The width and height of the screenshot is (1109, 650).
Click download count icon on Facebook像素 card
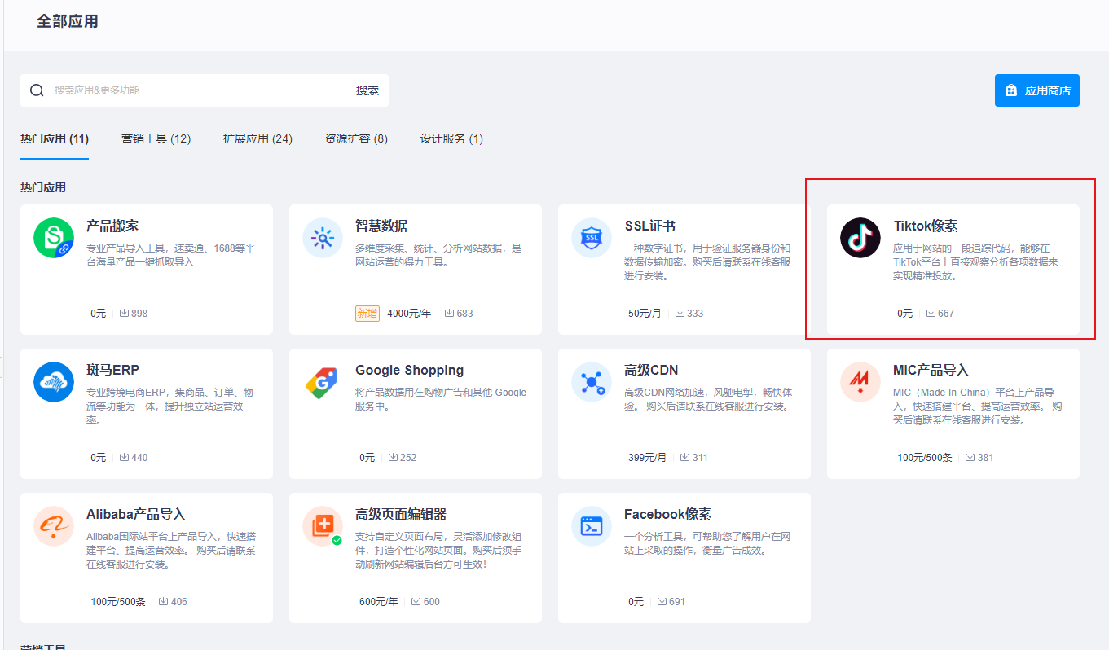(x=662, y=601)
